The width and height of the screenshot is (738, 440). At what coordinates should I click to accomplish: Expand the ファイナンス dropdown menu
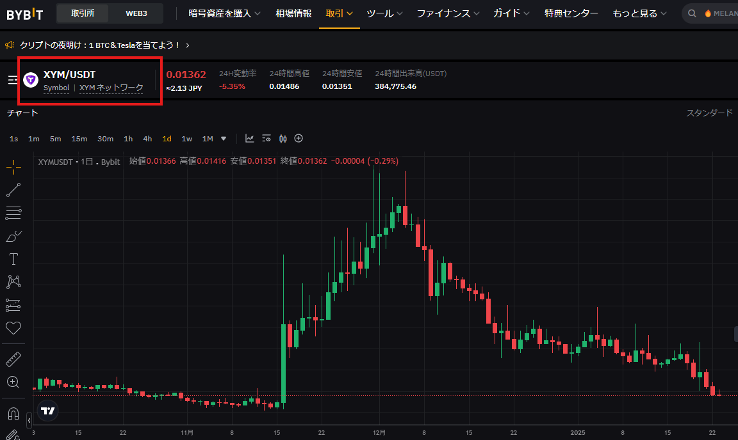[448, 13]
